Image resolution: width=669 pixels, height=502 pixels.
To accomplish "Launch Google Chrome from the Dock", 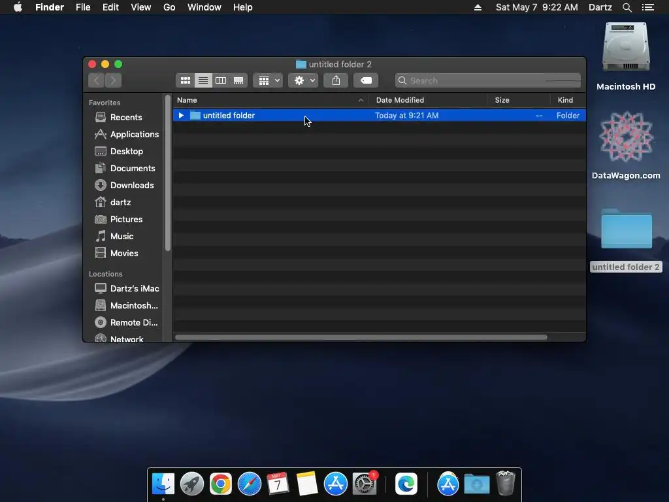I will [x=220, y=484].
